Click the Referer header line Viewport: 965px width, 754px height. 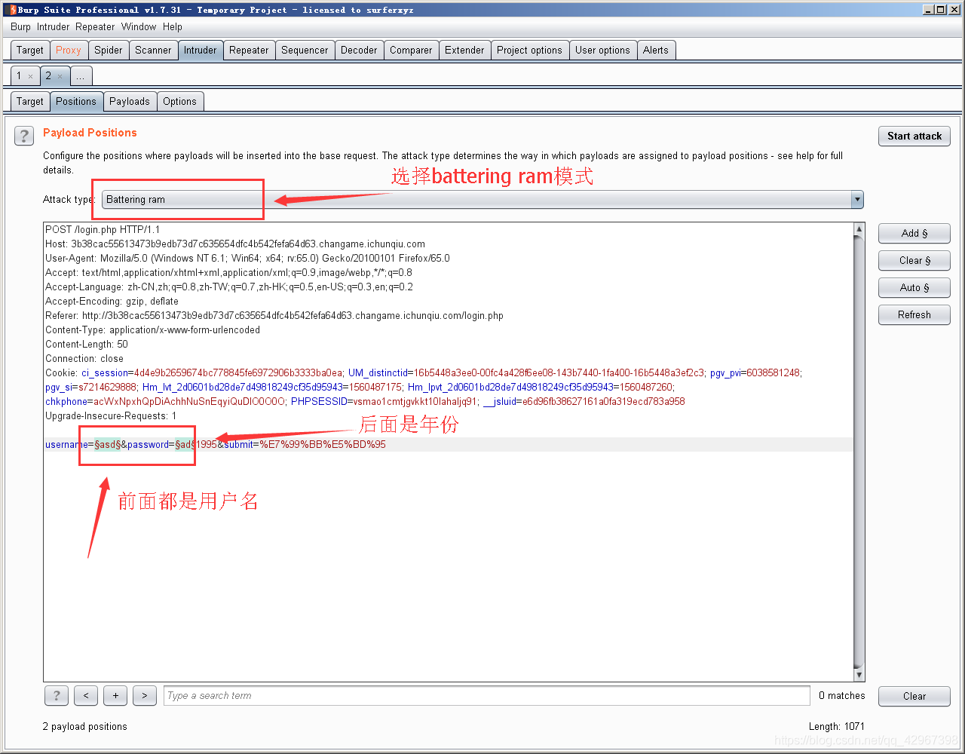[x=274, y=315]
